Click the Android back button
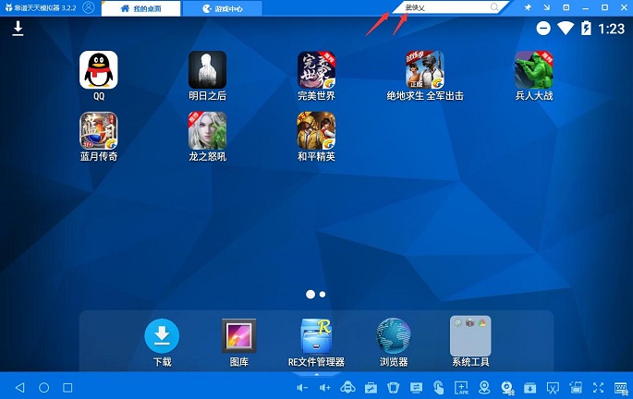The height and width of the screenshot is (399, 633). tap(19, 388)
